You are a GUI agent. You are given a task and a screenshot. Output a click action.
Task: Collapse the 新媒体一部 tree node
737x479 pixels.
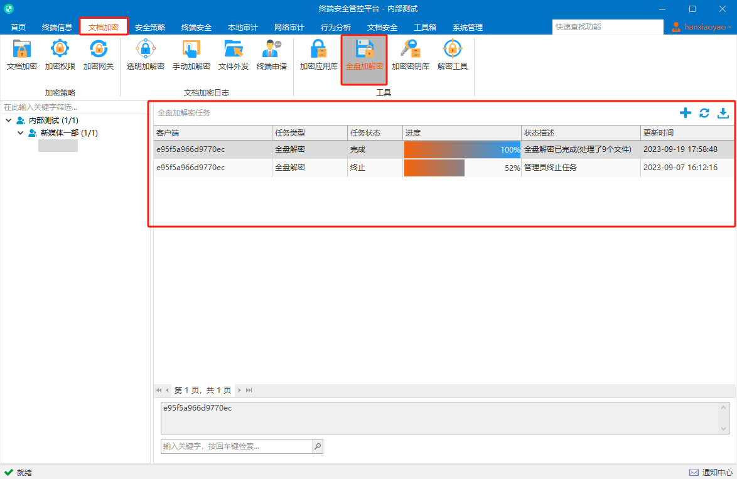[x=20, y=133]
